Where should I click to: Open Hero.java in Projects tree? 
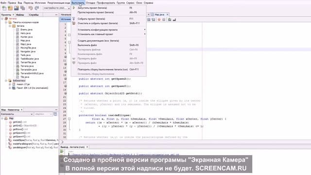[25, 33]
